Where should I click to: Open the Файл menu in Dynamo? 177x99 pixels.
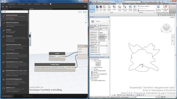(4, 4)
